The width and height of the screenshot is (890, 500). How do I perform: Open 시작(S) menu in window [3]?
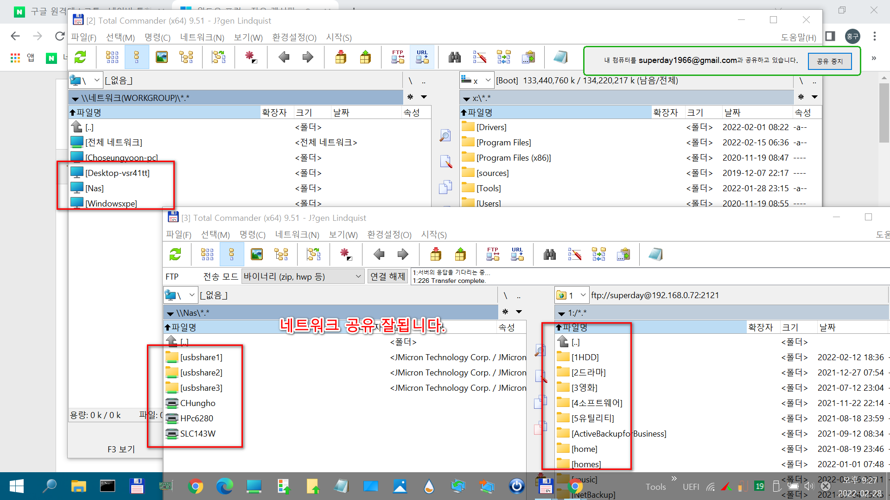point(434,235)
